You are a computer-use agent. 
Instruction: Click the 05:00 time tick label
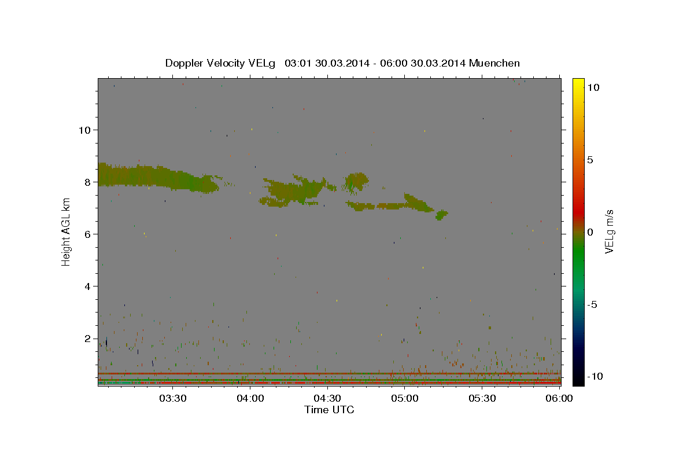point(405,398)
